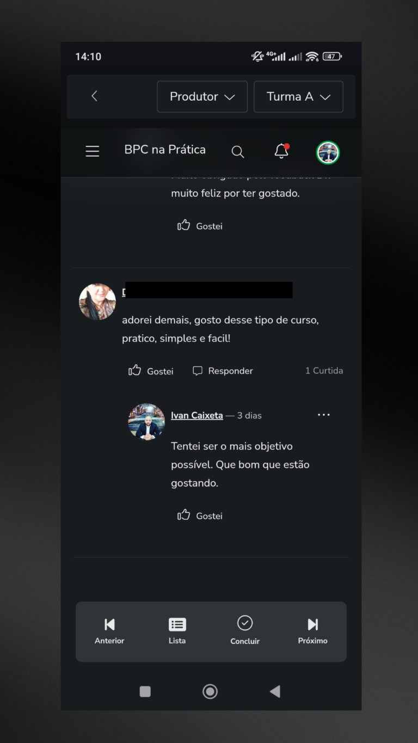Expand the Produtor dropdown
The height and width of the screenshot is (743, 418).
(x=202, y=96)
